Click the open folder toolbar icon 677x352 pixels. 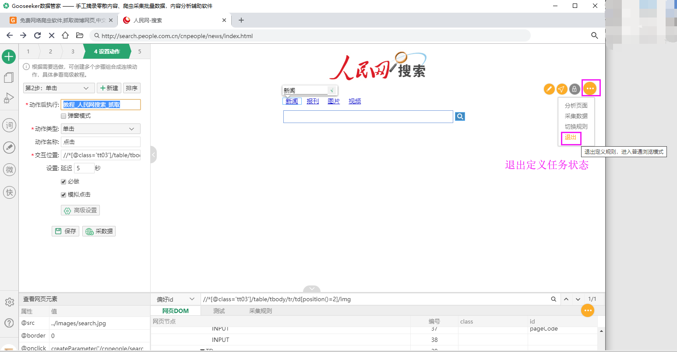(x=79, y=35)
